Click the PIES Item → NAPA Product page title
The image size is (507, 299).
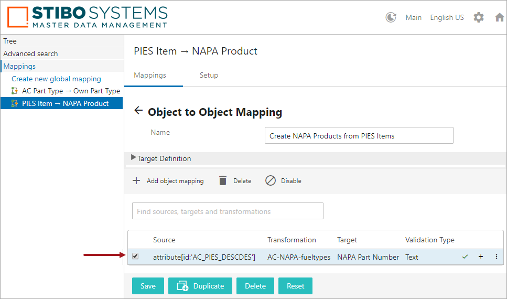click(x=196, y=51)
